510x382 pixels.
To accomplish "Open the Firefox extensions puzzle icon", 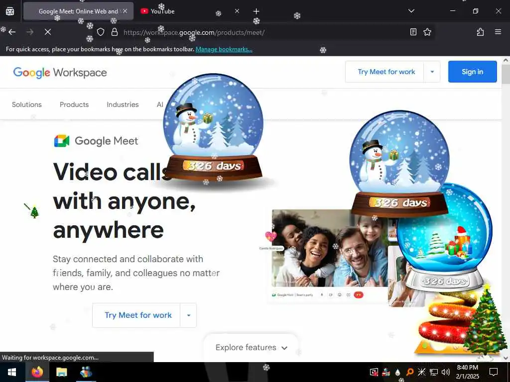I will (480, 32).
